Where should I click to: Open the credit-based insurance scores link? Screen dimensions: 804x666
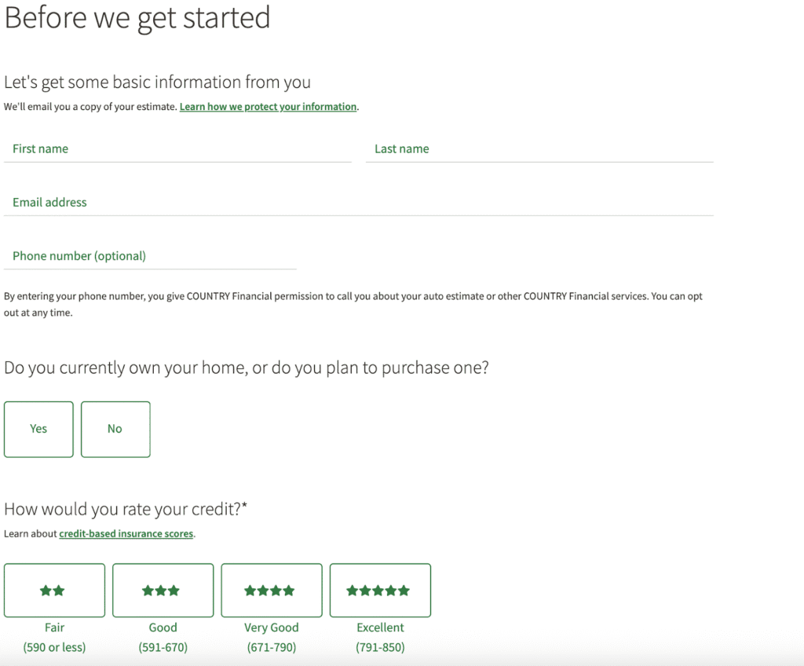[126, 534]
